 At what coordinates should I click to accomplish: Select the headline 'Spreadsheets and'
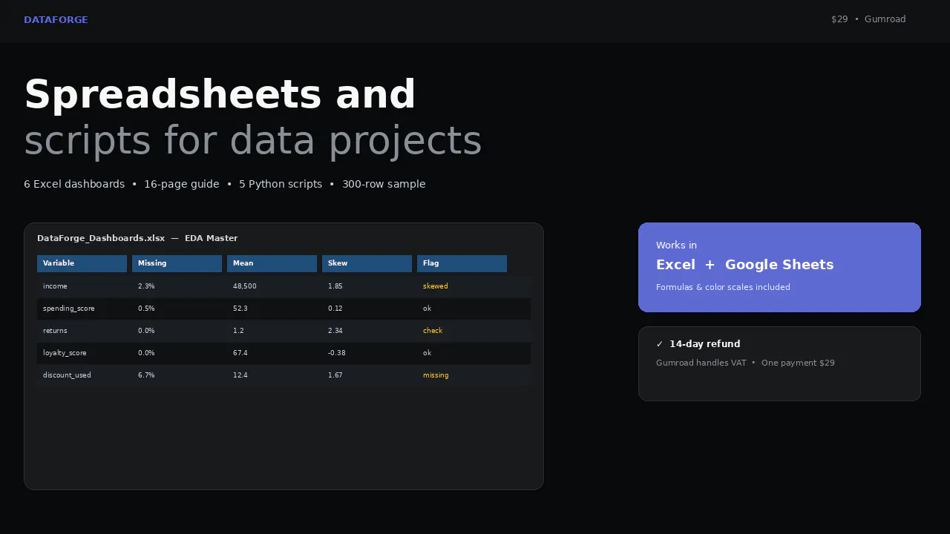[x=220, y=95]
